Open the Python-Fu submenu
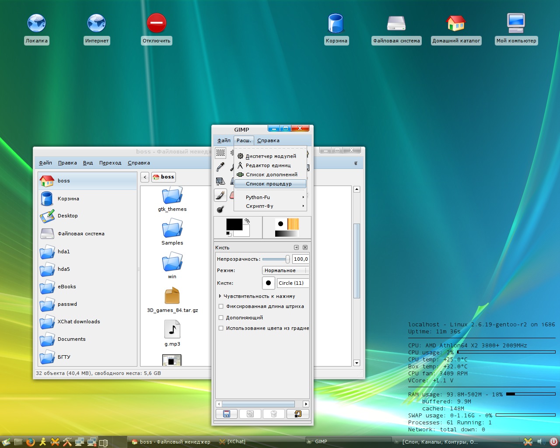The height and width of the screenshot is (448, 560). point(270,197)
